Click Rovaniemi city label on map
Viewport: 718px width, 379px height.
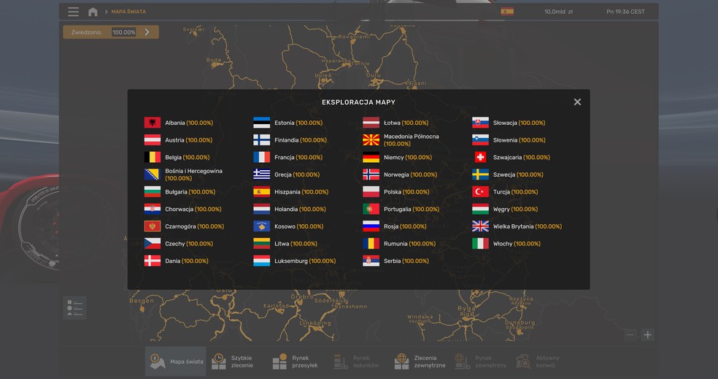(354, 37)
